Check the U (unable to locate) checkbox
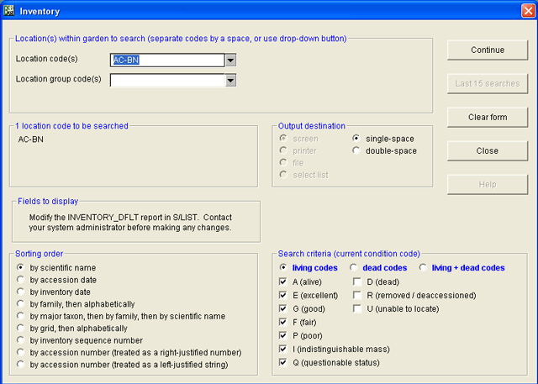 click(357, 308)
